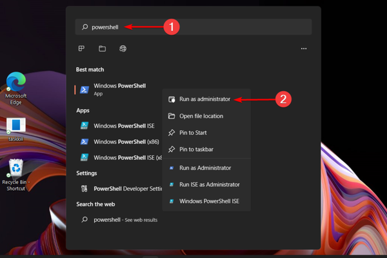Choose Open file location
Screen dimensions: 387x258
click(201, 116)
